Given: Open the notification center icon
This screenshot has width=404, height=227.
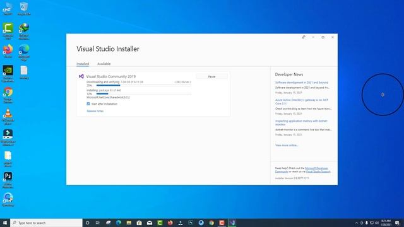Looking at the screenshot, I should click(397, 223).
